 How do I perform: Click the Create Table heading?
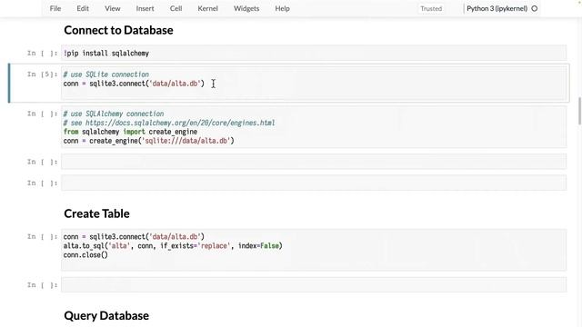[96, 213]
